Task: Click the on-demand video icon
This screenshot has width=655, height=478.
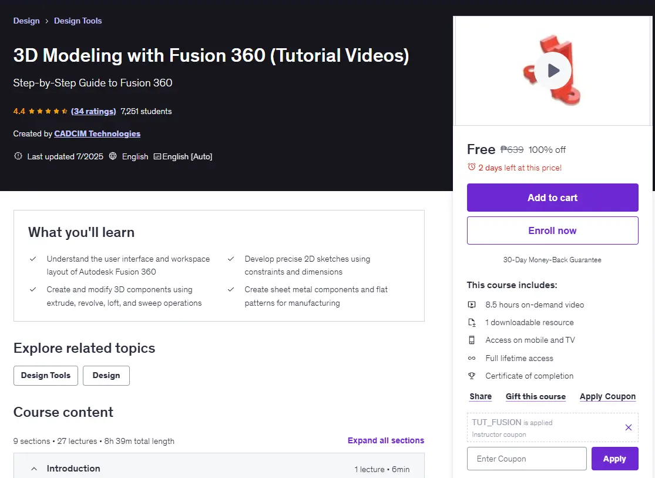Action: (472, 305)
